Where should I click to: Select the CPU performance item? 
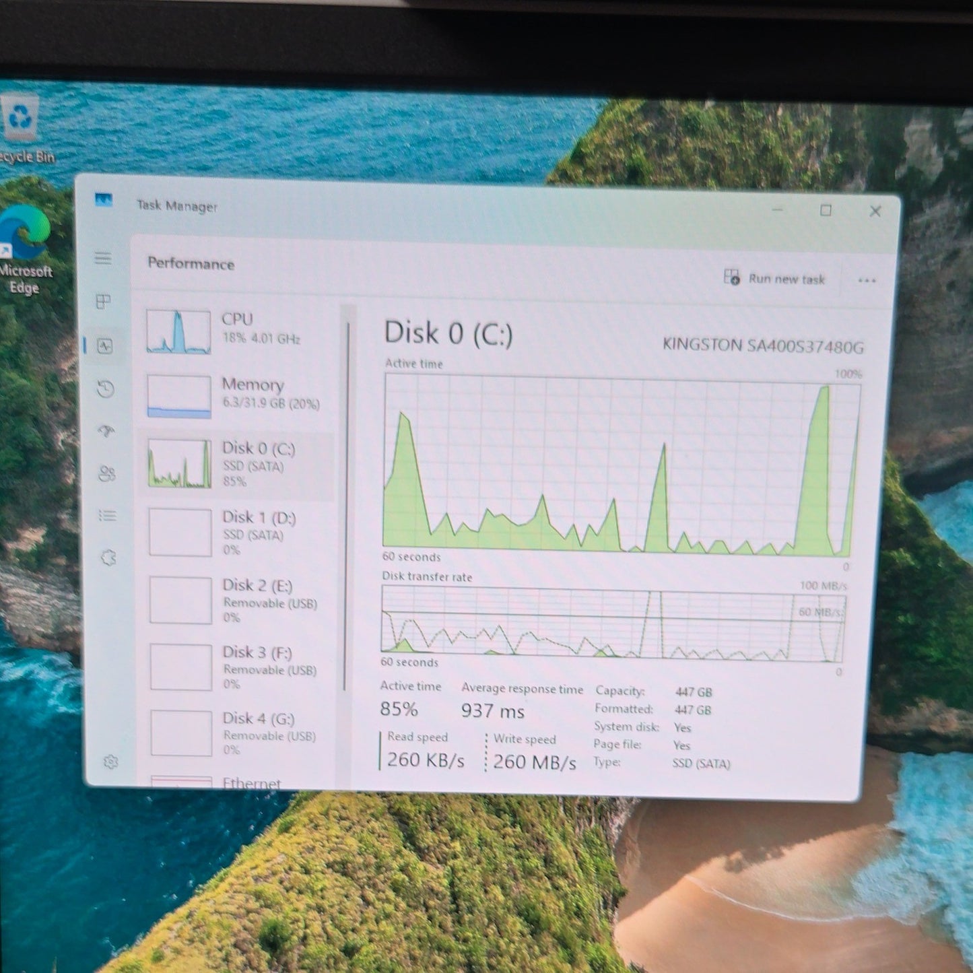point(236,331)
